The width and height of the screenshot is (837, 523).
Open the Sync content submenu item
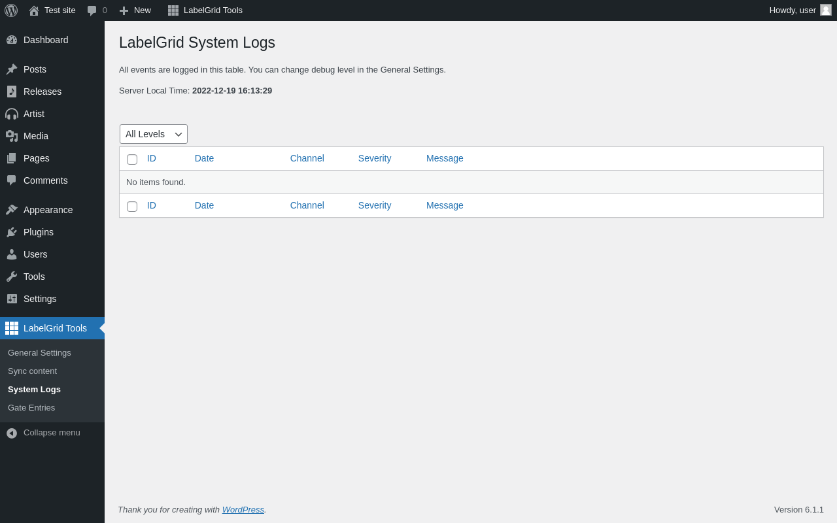[32, 371]
